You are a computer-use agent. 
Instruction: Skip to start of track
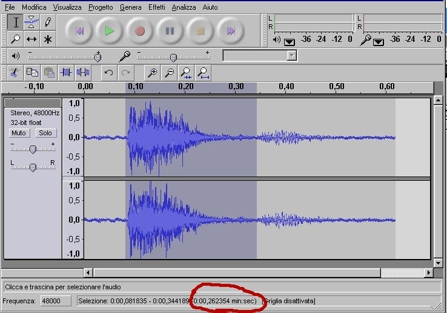(79, 31)
